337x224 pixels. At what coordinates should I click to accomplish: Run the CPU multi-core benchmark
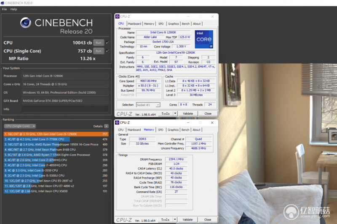[x=99, y=42]
